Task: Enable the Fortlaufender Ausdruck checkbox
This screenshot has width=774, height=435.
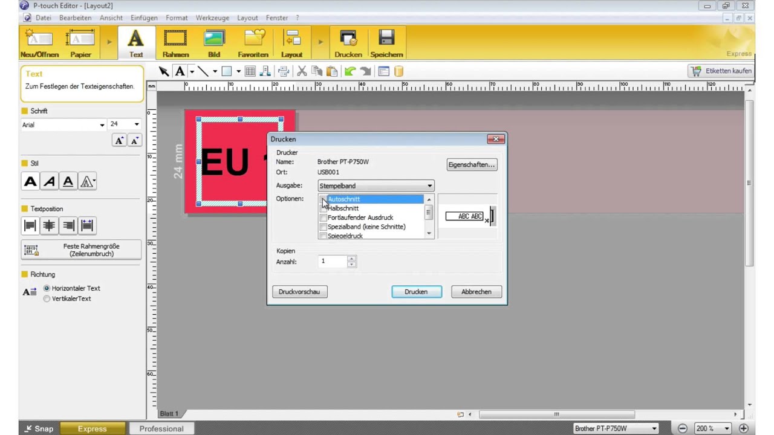Action: [324, 217]
